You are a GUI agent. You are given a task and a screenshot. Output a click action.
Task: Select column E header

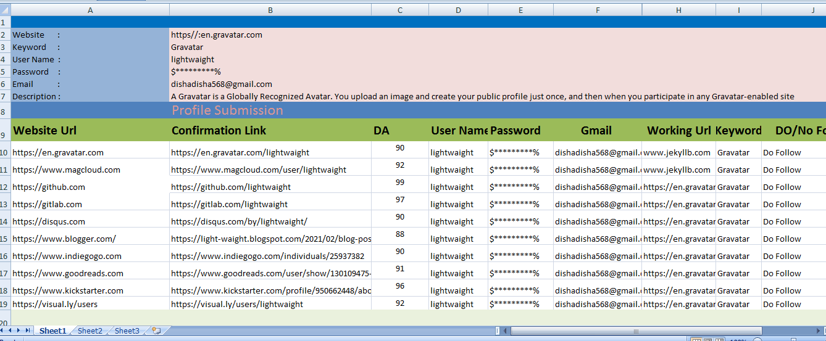click(520, 10)
